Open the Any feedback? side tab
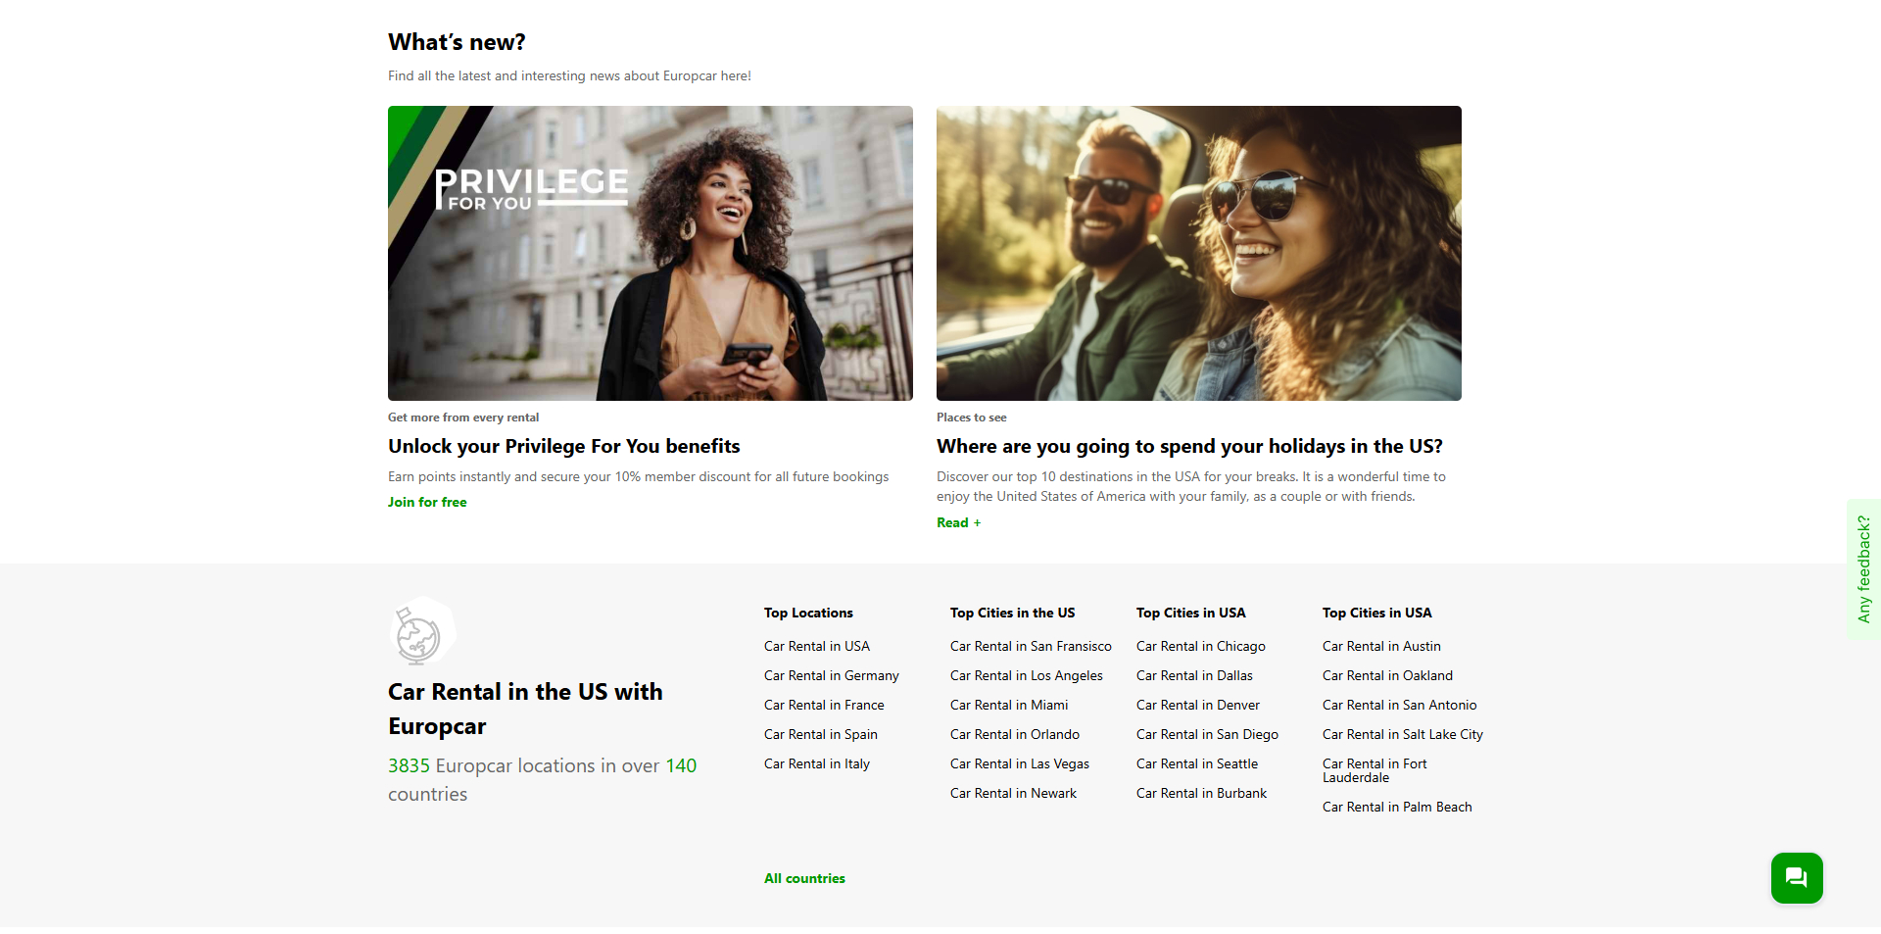This screenshot has width=1881, height=934. pos(1864,566)
